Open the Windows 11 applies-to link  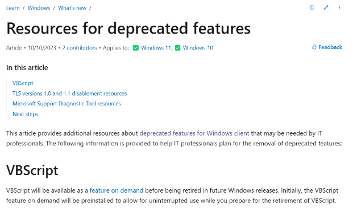point(156,48)
